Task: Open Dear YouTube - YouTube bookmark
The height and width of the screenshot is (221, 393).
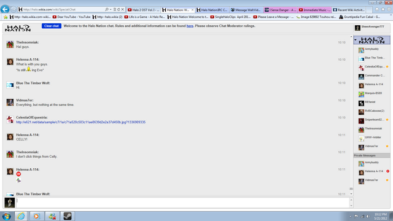Action: point(72,17)
